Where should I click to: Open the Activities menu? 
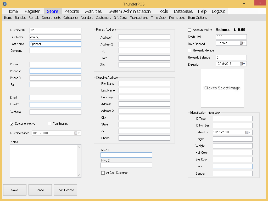[x=93, y=11]
